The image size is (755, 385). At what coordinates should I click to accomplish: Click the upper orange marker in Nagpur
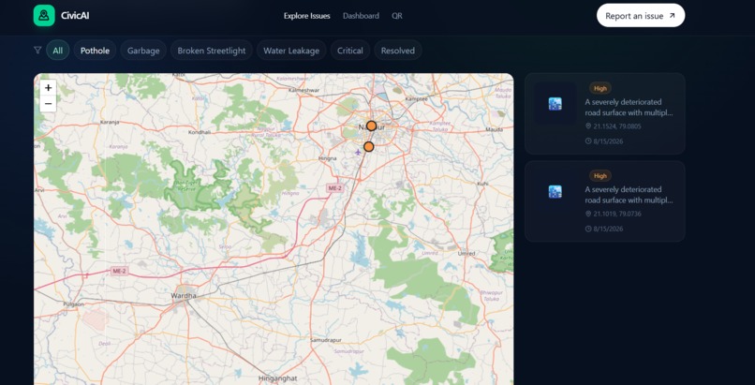[371, 126]
